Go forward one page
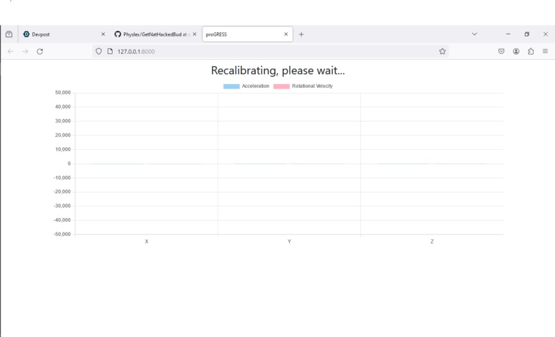The height and width of the screenshot is (337, 555). (25, 52)
